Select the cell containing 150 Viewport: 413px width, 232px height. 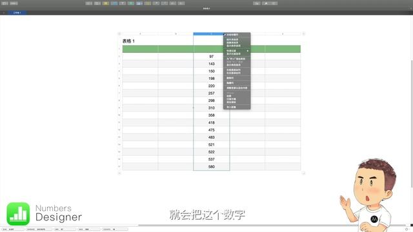(212, 72)
